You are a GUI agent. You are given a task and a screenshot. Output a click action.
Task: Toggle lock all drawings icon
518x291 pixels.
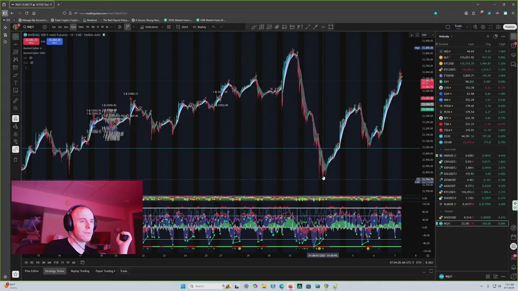tap(15, 134)
